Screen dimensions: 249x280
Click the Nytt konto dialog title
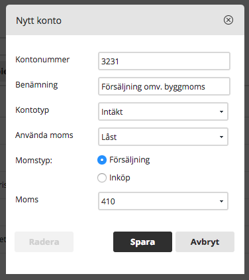click(38, 21)
